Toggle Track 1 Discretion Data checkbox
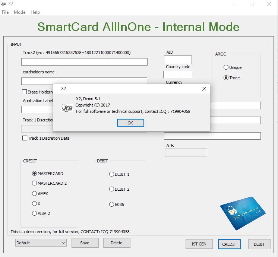278x257 pixels. click(25, 138)
